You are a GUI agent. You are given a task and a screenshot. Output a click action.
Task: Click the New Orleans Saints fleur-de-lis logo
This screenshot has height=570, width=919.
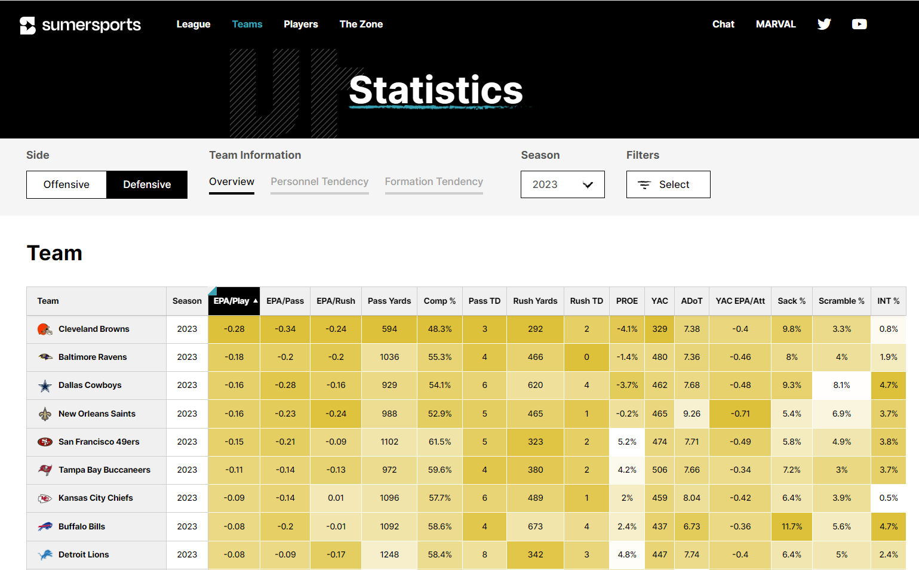pyautogui.click(x=45, y=414)
